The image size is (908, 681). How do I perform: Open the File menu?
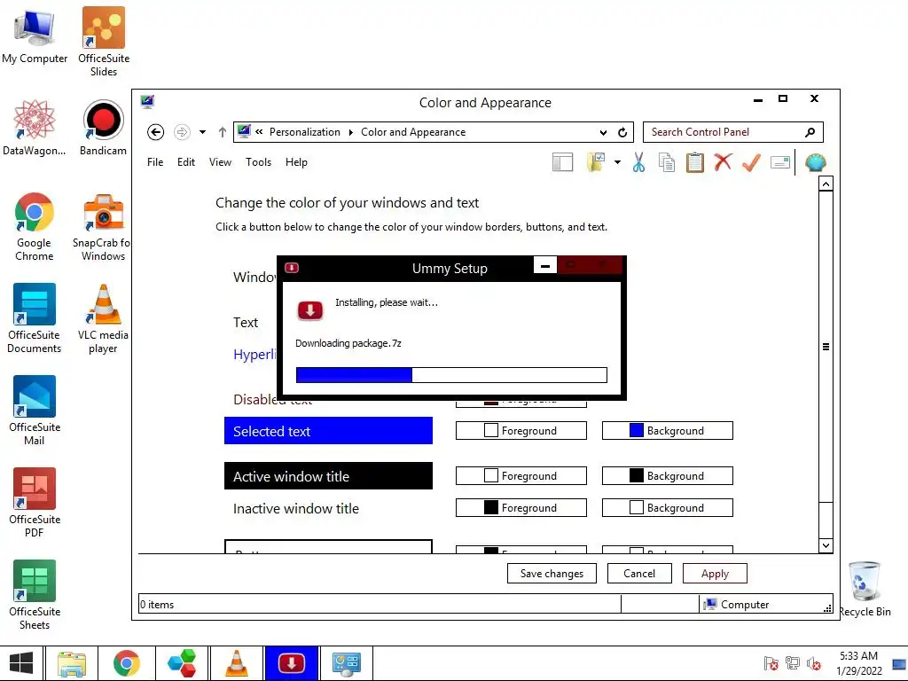pos(155,162)
